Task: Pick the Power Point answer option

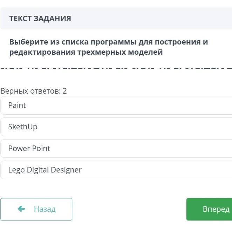Action: (x=29, y=148)
